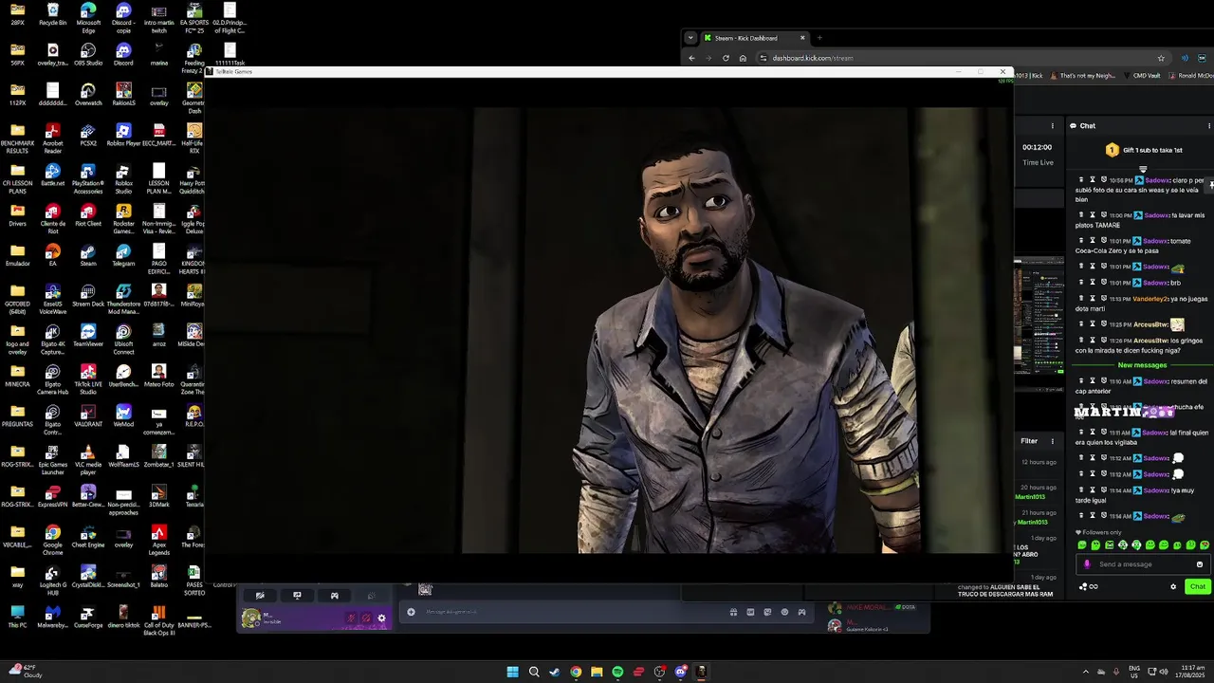Launch VLC media player shortcut
Screen dimensions: 1214x683
click(x=88, y=459)
